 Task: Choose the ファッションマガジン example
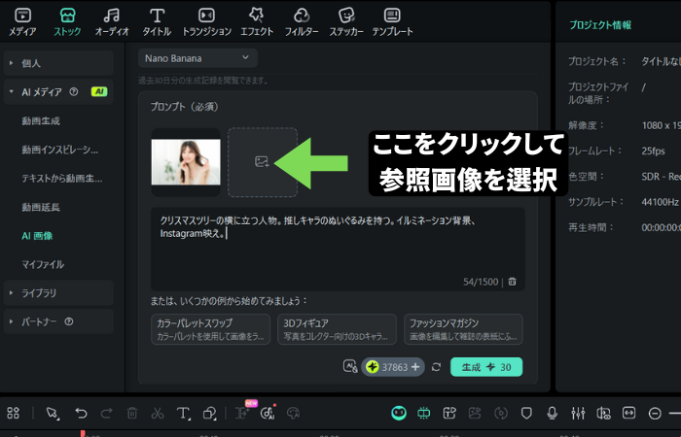[463, 329]
